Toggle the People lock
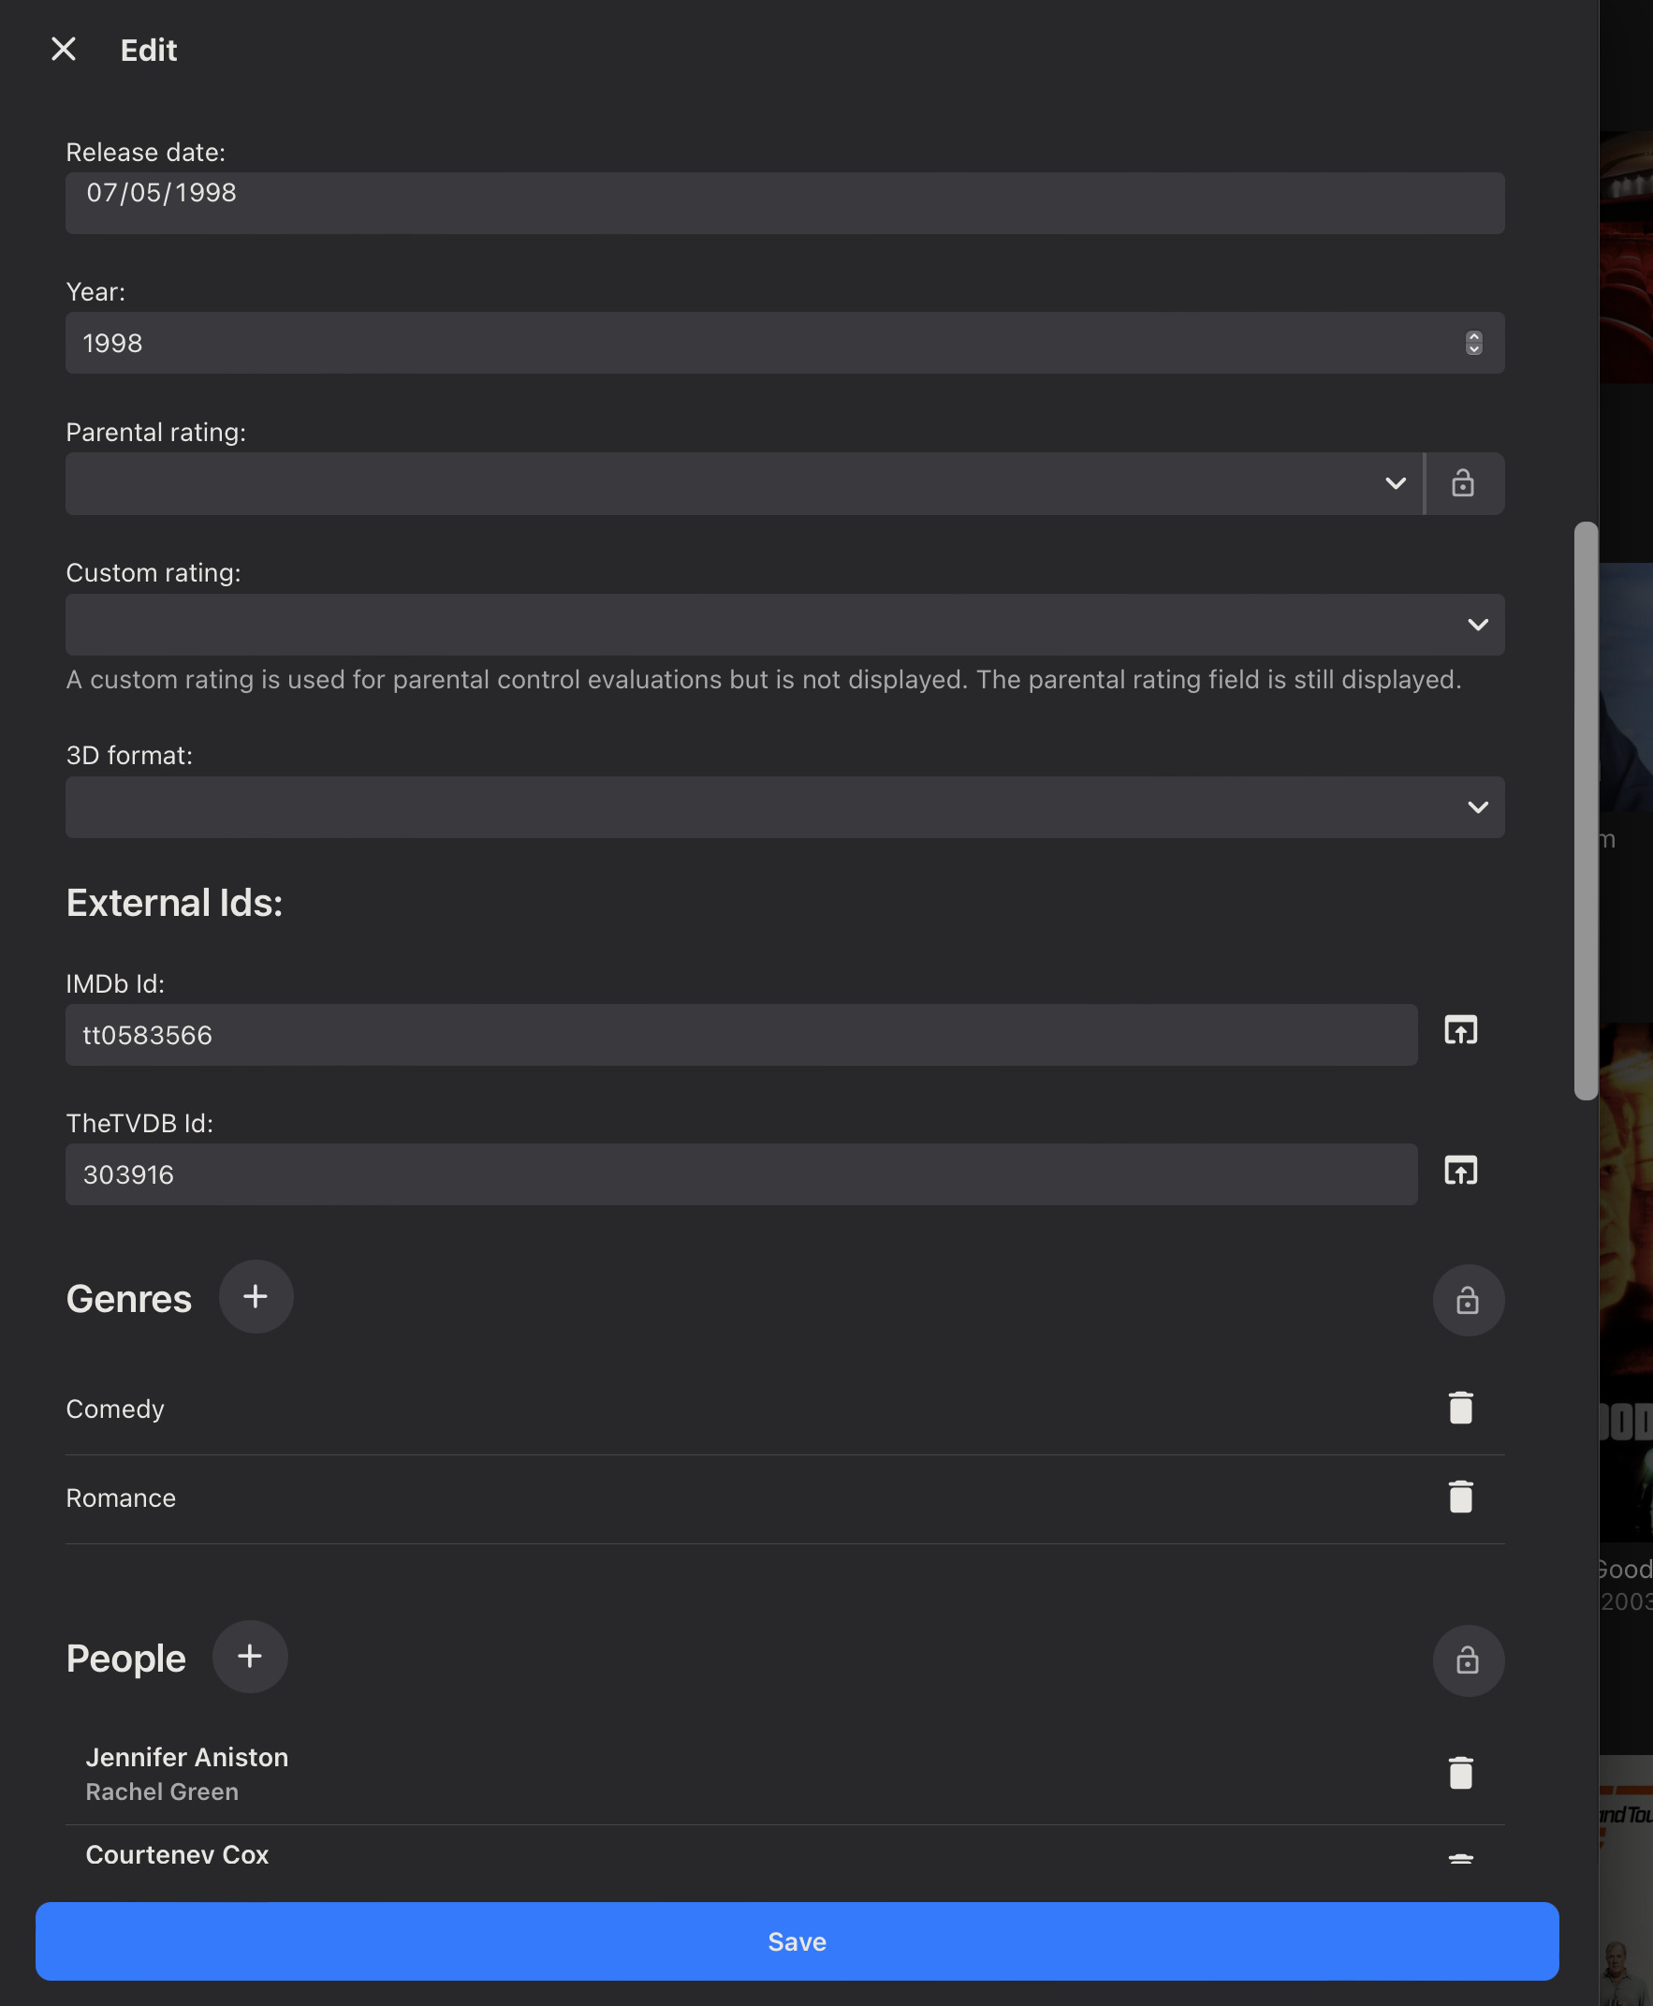The width and height of the screenshot is (1653, 2006). click(1469, 1660)
